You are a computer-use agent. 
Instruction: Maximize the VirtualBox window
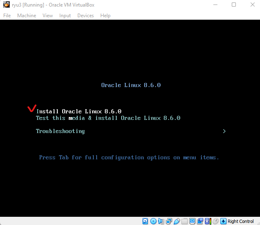234,5
